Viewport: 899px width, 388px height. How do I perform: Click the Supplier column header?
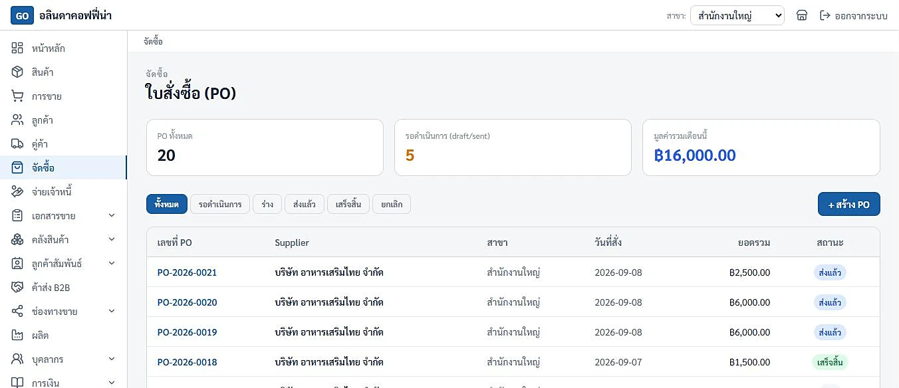coord(292,242)
